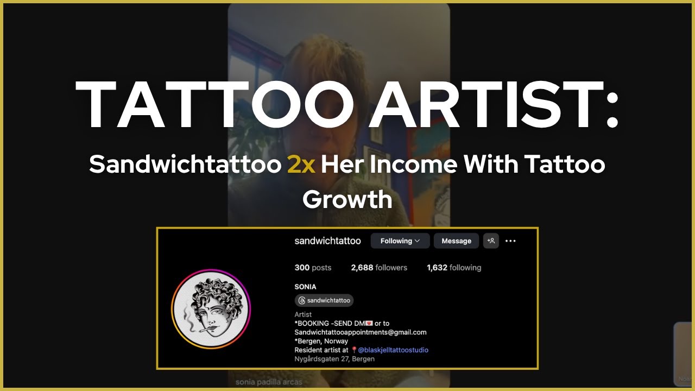Open the @blaskjelltattoostudio mention link
Image resolution: width=695 pixels, height=391 pixels.
(393, 350)
